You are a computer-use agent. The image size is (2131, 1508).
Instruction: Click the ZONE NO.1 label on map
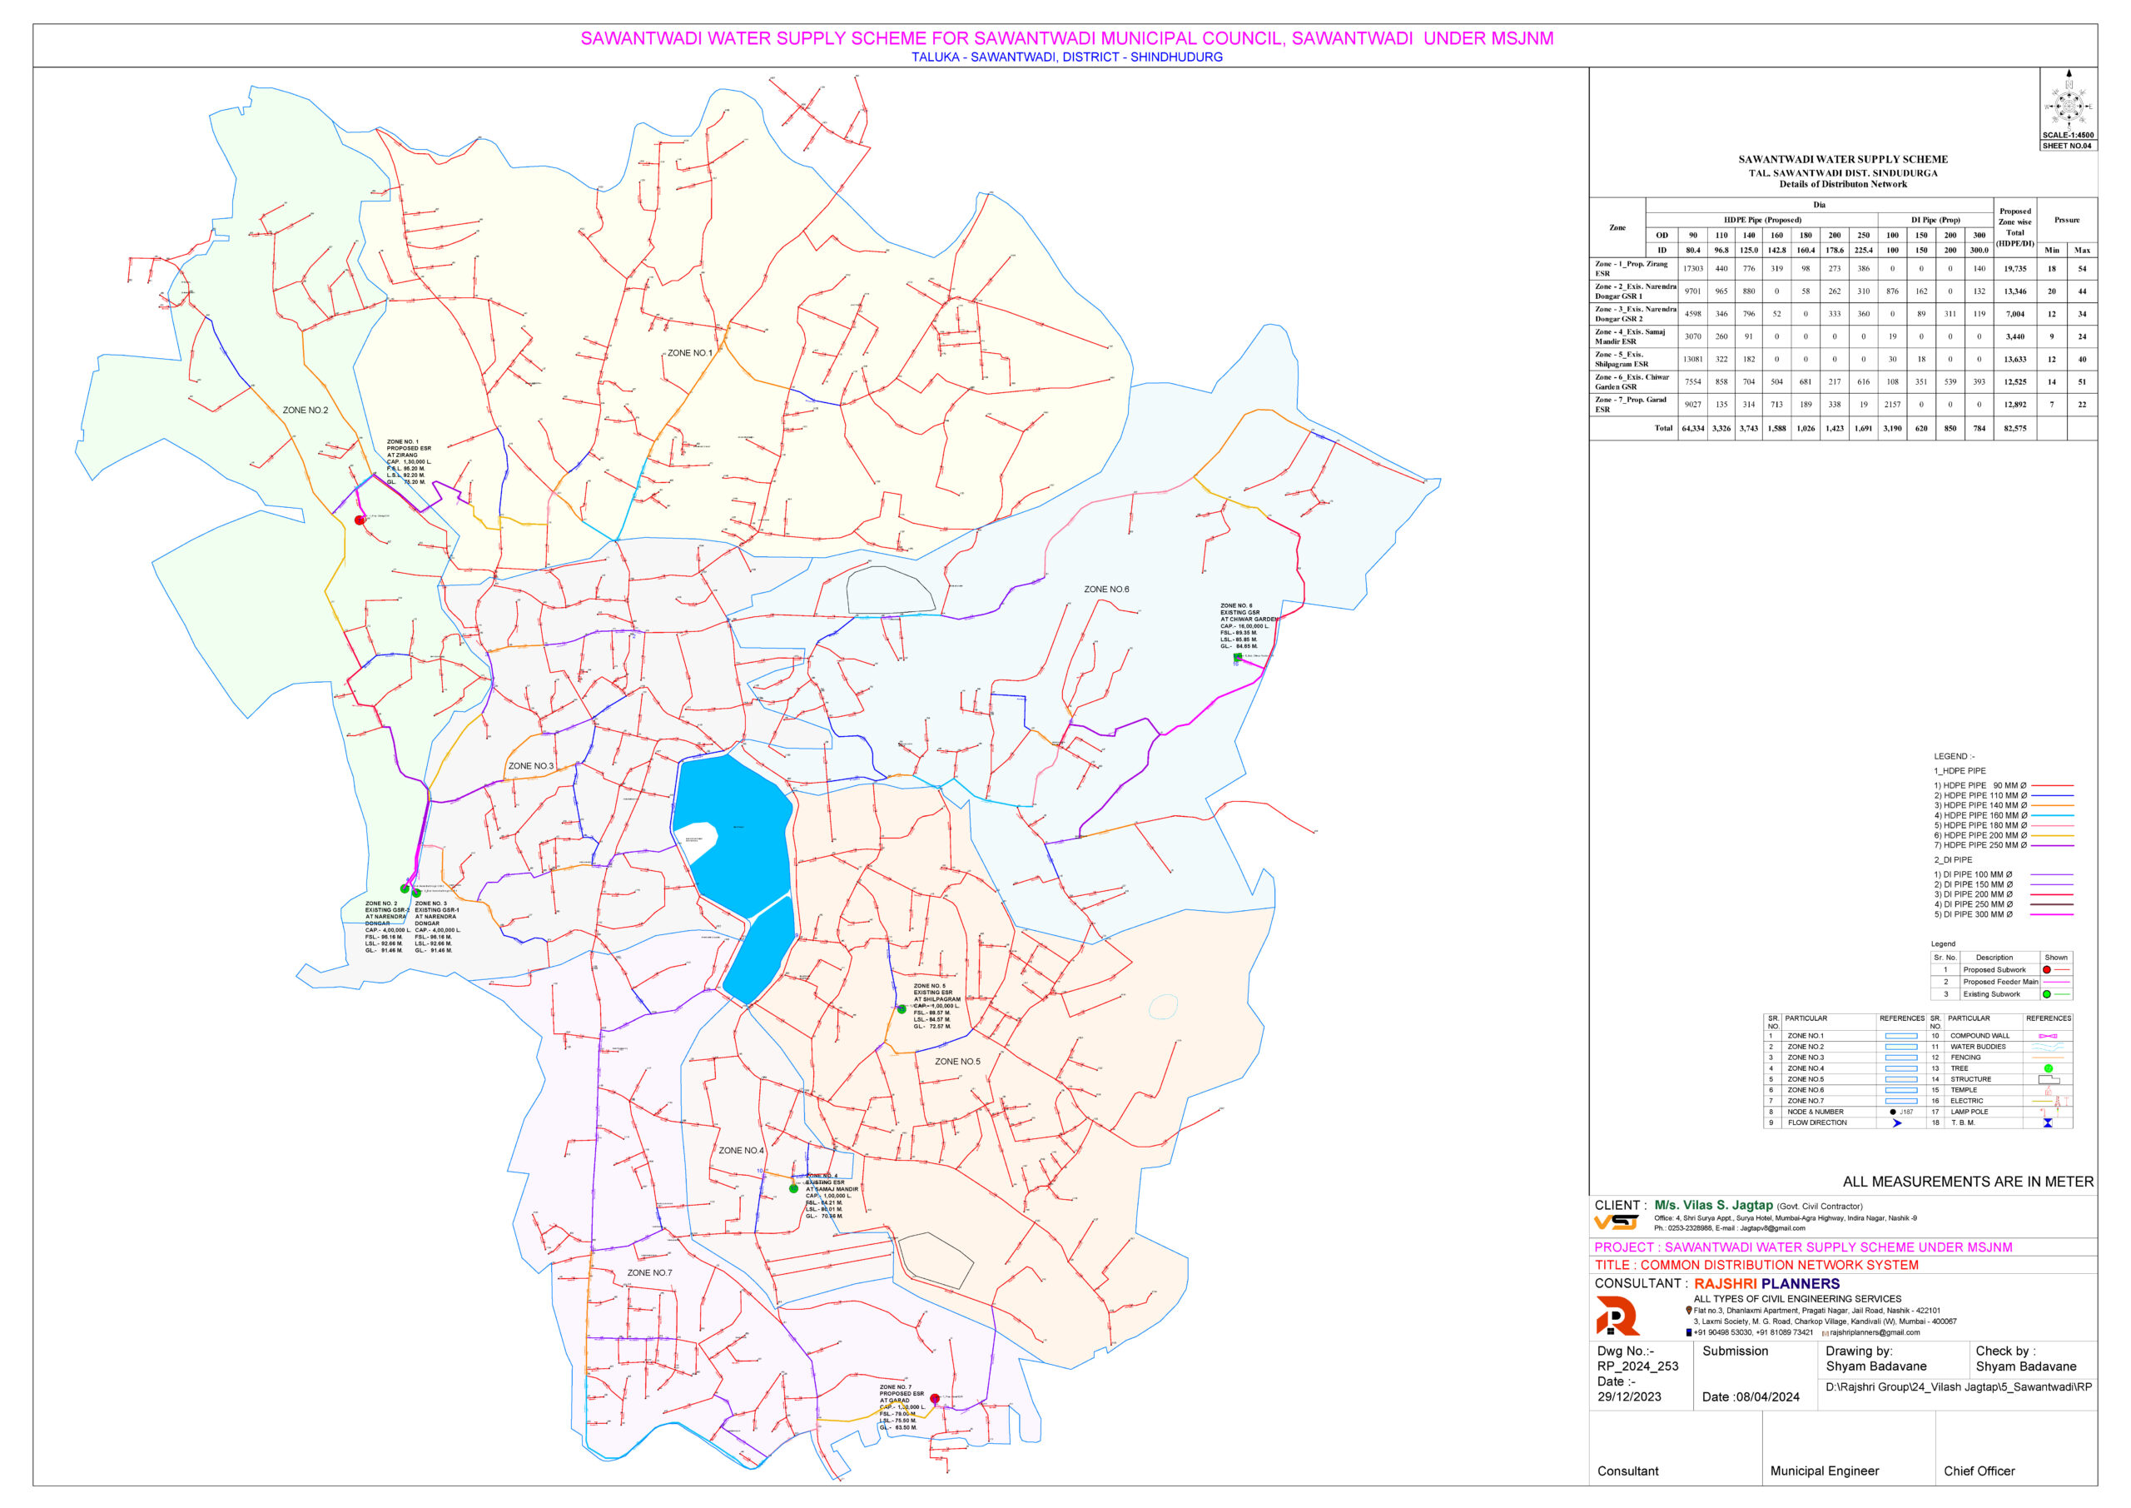(x=689, y=353)
